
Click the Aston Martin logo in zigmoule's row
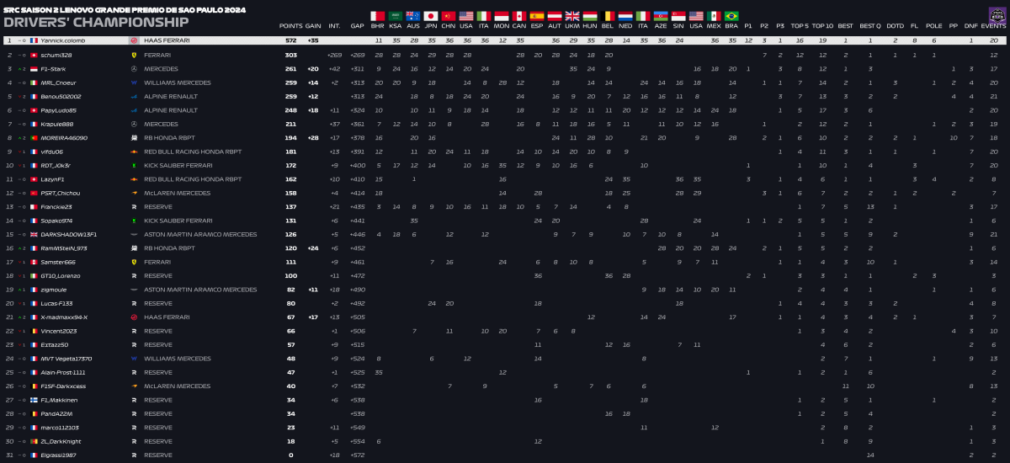pyautogui.click(x=135, y=289)
